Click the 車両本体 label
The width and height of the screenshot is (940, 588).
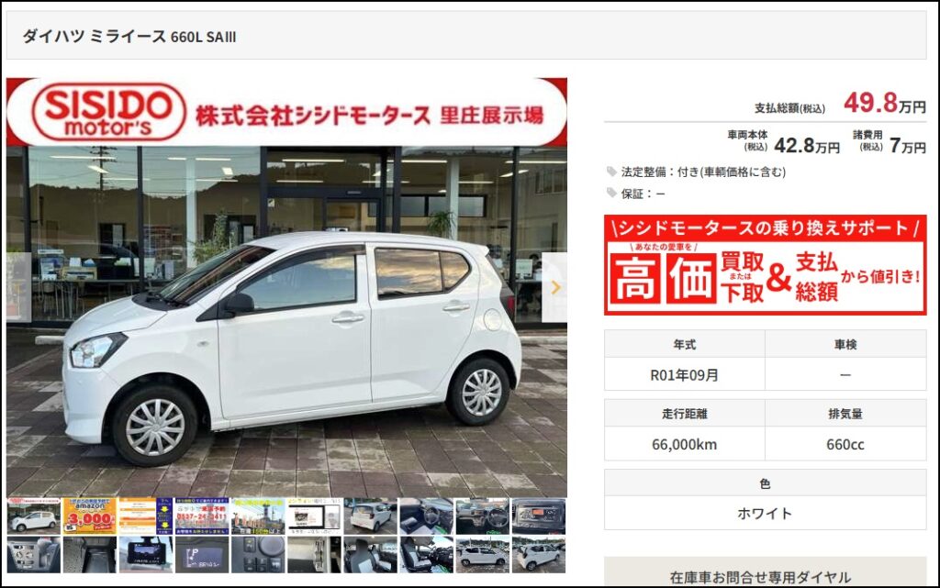pos(747,136)
